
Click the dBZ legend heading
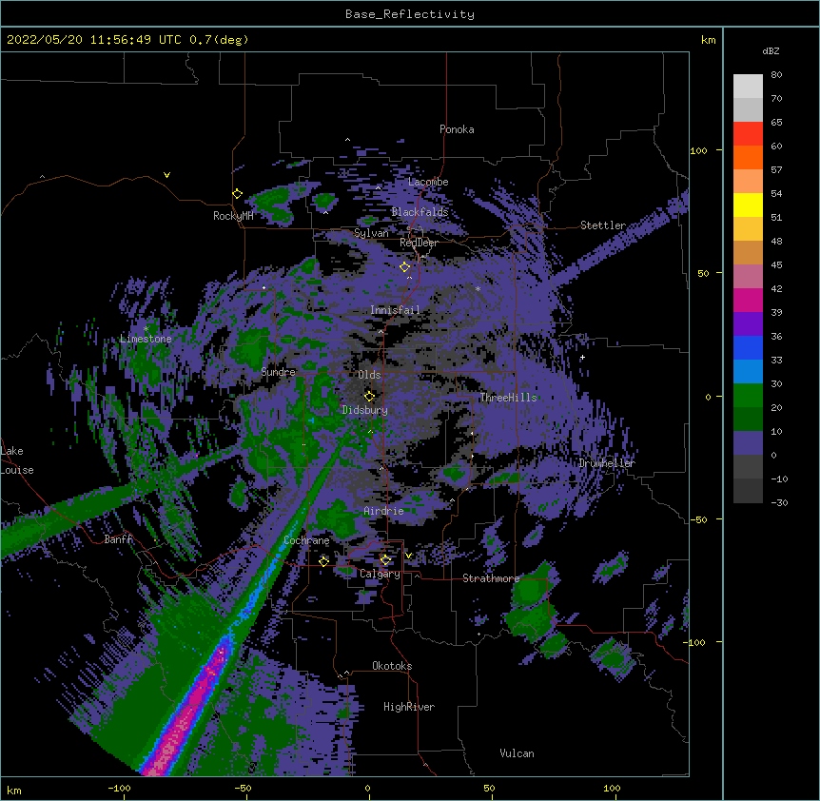click(x=771, y=50)
